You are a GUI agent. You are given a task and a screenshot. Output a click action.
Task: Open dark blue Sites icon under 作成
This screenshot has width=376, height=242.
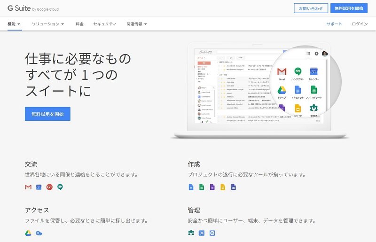click(233, 187)
